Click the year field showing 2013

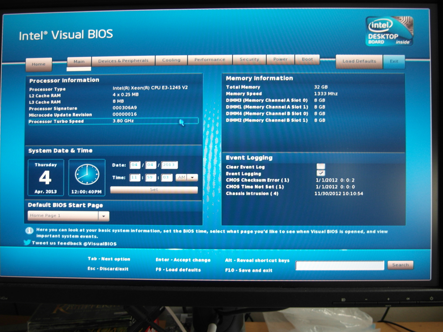[x=169, y=165]
